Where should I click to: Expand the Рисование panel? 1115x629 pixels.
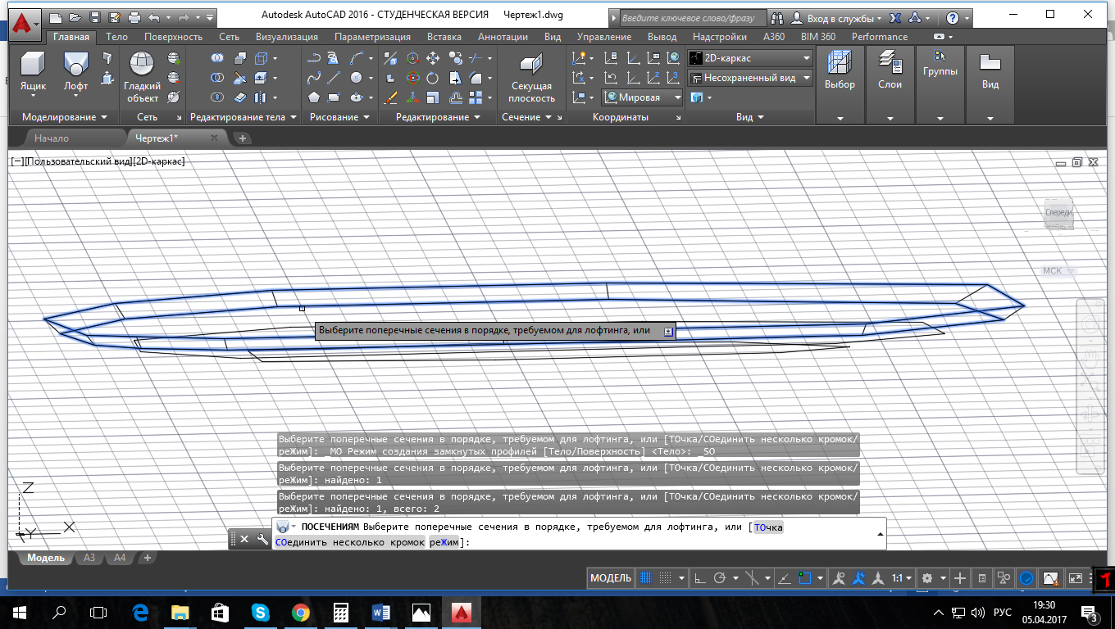339,117
